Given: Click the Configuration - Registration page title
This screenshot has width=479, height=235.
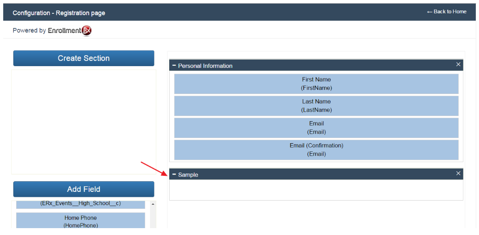Looking at the screenshot, I should tap(59, 13).
